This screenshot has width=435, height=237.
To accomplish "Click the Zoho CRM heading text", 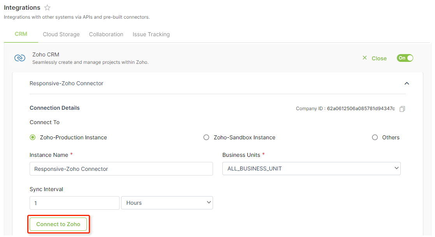I will [x=46, y=54].
